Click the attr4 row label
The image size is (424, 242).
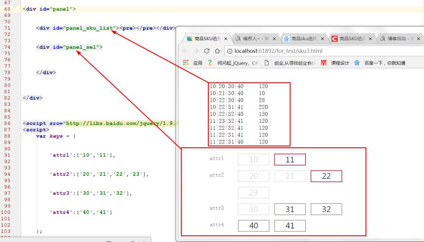pyautogui.click(x=217, y=225)
